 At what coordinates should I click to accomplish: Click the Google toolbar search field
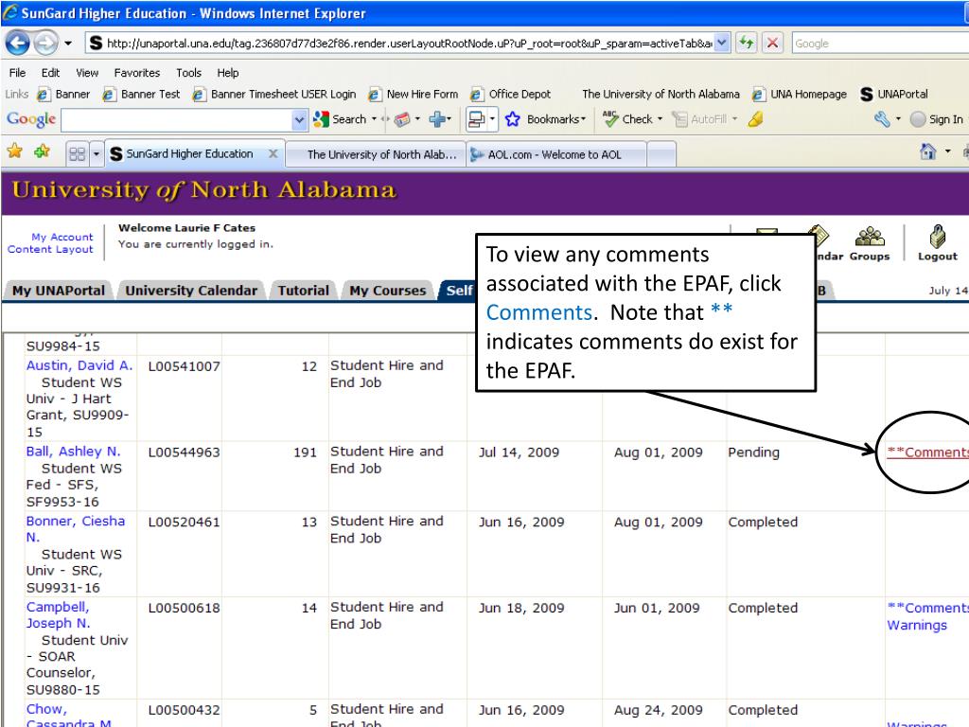177,119
